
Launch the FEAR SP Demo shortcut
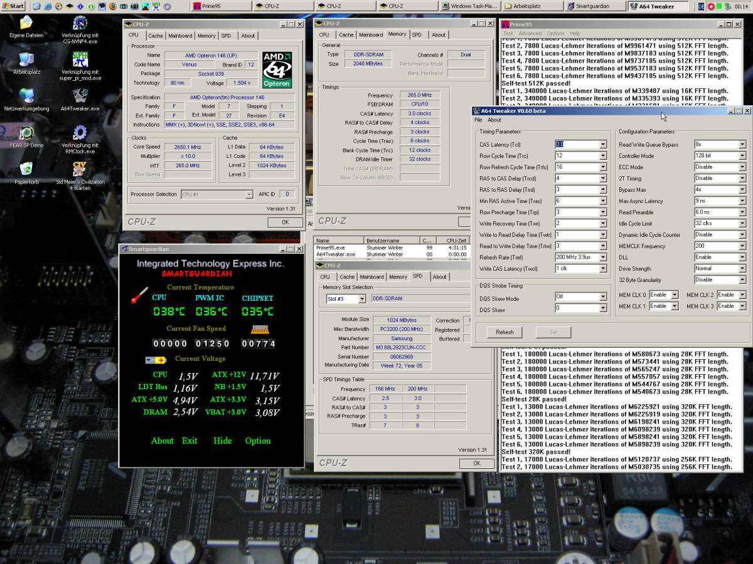tap(26, 133)
